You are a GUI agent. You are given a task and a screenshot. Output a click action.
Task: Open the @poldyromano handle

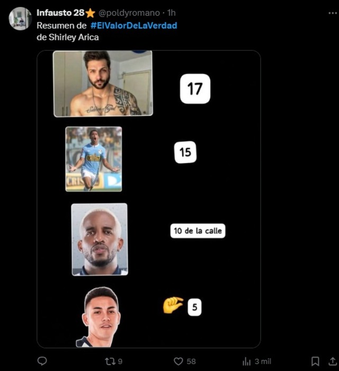[129, 13]
